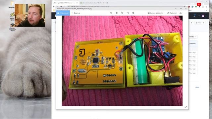Viewport: 212px width, 119px height.
Task: Rotate the photo using the rotate icon
Action: pyautogui.click(x=128, y=13)
